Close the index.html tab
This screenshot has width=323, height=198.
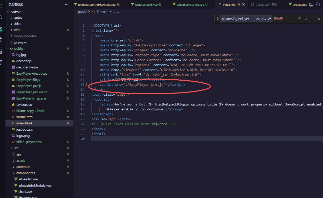tap(243, 4)
